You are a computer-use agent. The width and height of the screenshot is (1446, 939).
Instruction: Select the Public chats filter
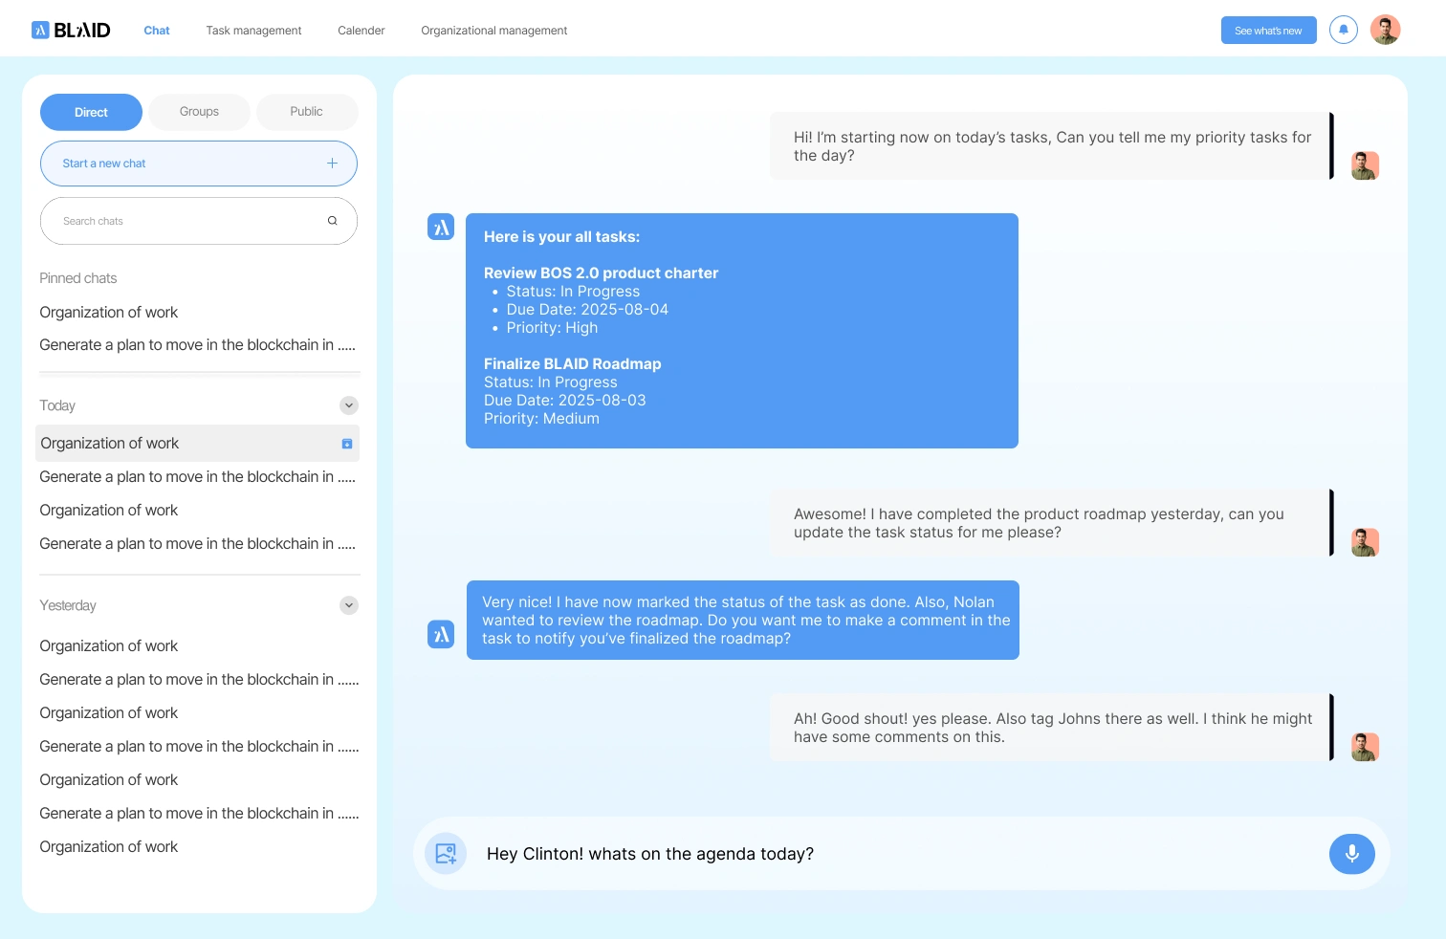(x=307, y=111)
